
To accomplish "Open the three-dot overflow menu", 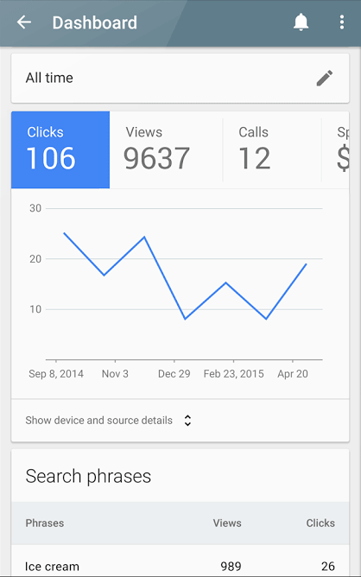I will tap(342, 22).
